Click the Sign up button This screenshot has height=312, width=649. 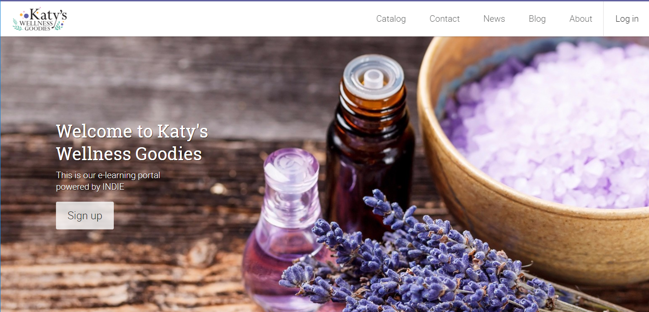click(x=85, y=216)
